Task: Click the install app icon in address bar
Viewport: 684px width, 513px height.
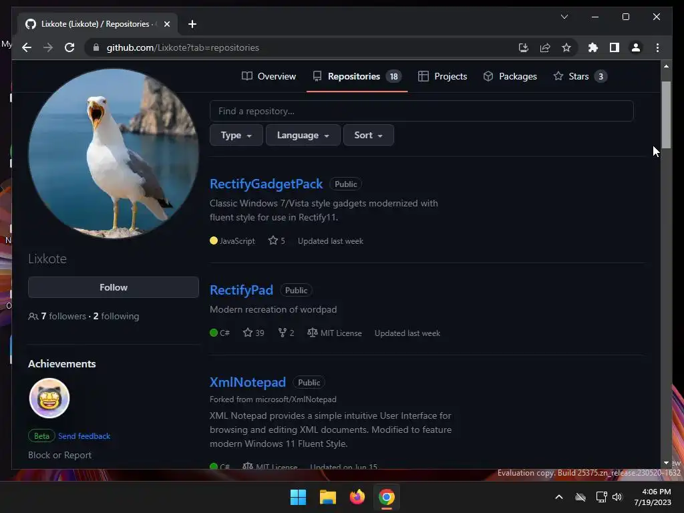Action: (x=524, y=47)
